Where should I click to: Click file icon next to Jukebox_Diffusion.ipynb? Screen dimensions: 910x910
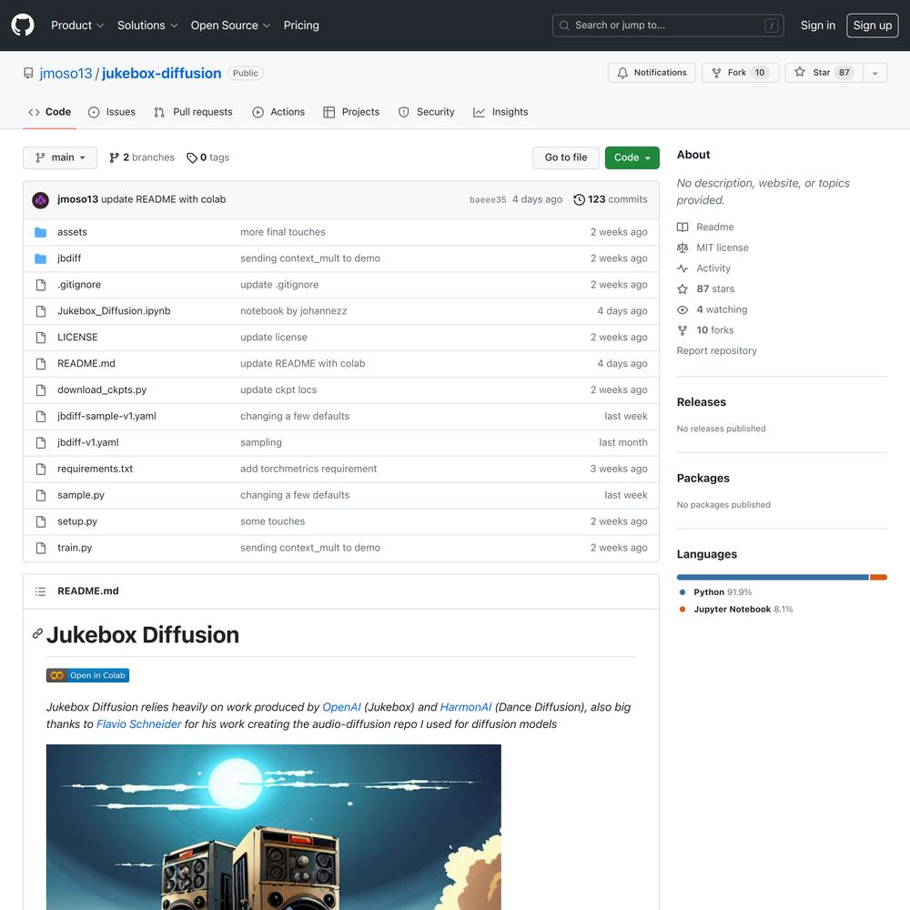click(41, 311)
